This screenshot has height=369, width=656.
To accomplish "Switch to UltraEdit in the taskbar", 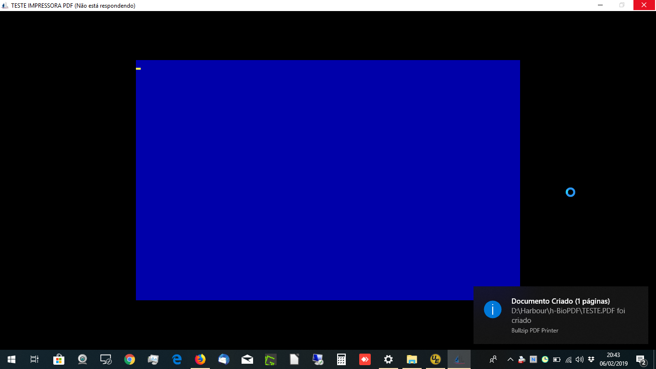I will 436,359.
